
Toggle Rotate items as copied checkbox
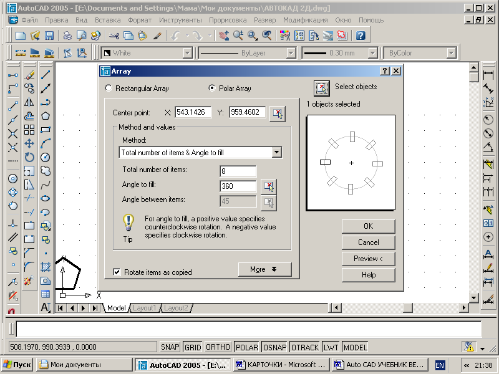[117, 272]
